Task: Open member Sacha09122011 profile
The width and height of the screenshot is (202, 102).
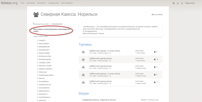Action: [44, 50]
